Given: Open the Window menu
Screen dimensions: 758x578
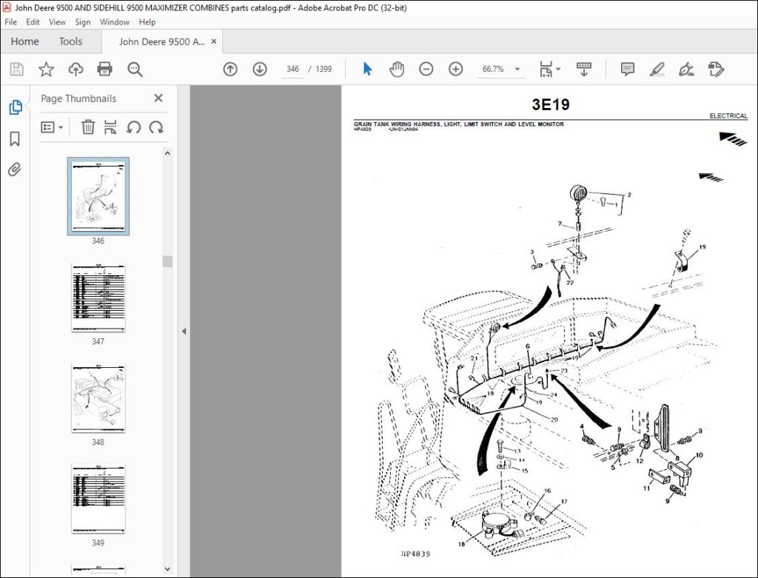Looking at the screenshot, I should pyautogui.click(x=115, y=21).
